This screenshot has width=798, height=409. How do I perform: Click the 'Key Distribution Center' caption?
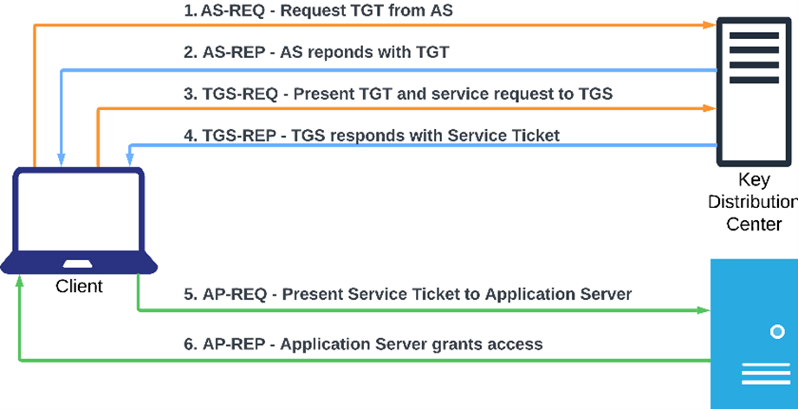point(753,201)
